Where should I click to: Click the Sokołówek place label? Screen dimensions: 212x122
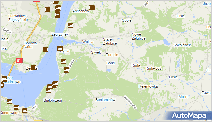point(182,45)
